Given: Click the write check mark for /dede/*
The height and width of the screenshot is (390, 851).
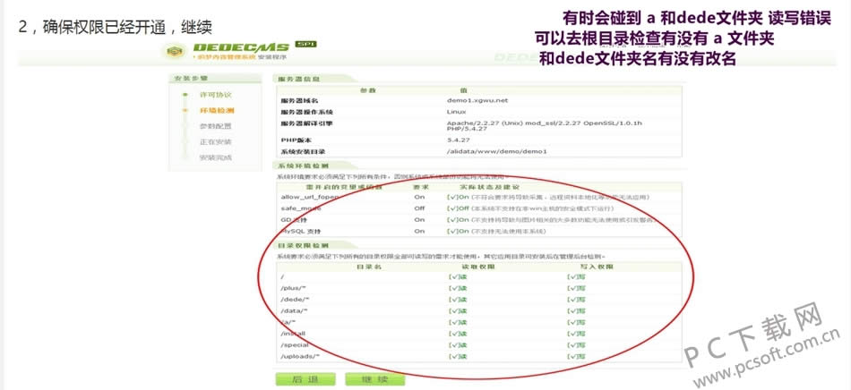Looking at the screenshot, I should click(576, 300).
